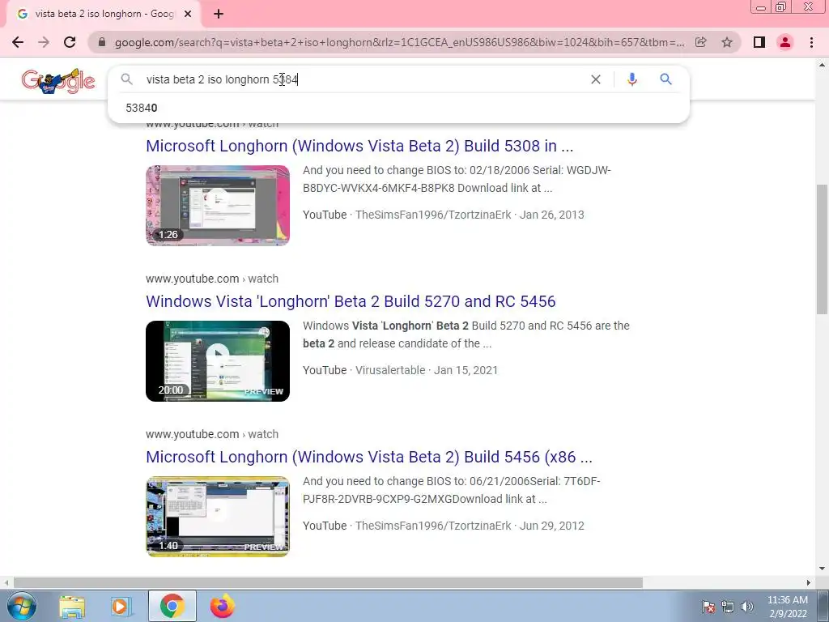The image size is (829, 622).
Task: Click 'www.youtube.com › watch' above Build 5456 result
Action: (x=212, y=434)
